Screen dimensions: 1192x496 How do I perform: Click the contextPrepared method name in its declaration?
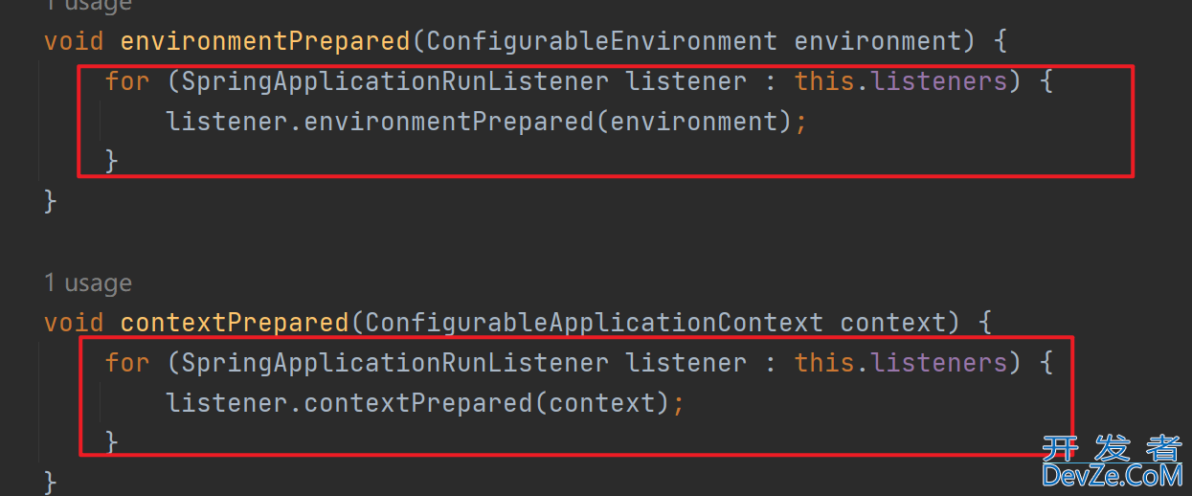click(x=235, y=323)
